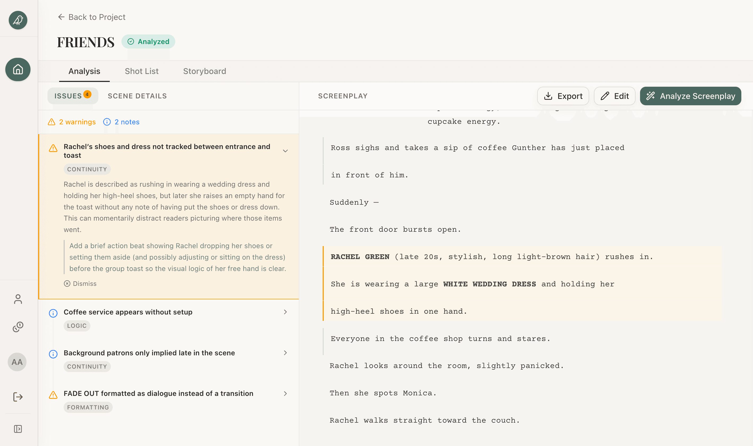Switch to the Analysis tab
Screen dimensions: 753x446
[x=84, y=71]
